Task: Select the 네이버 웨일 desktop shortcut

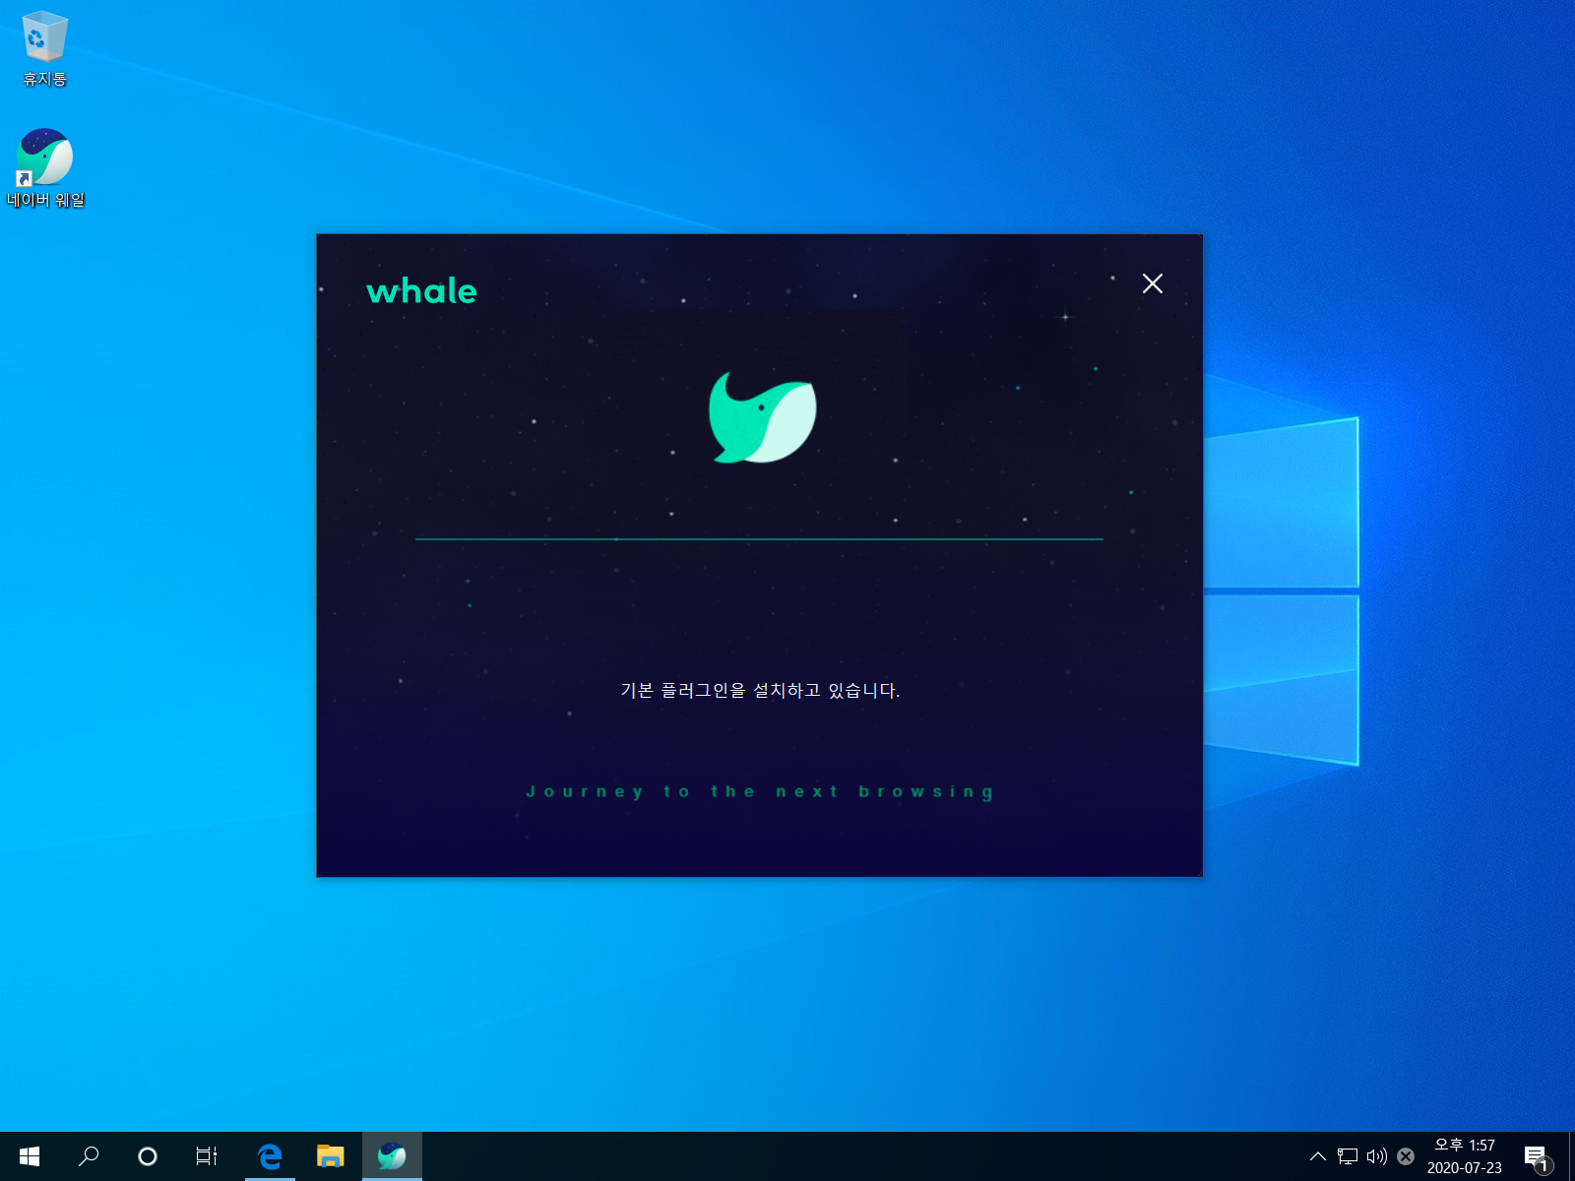Action: (x=45, y=168)
